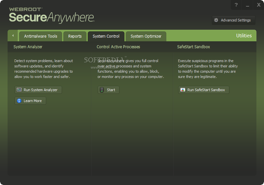Screen dimensions: 264x185
Task: Click the Control Active Processes heading
Action: [x=118, y=47]
